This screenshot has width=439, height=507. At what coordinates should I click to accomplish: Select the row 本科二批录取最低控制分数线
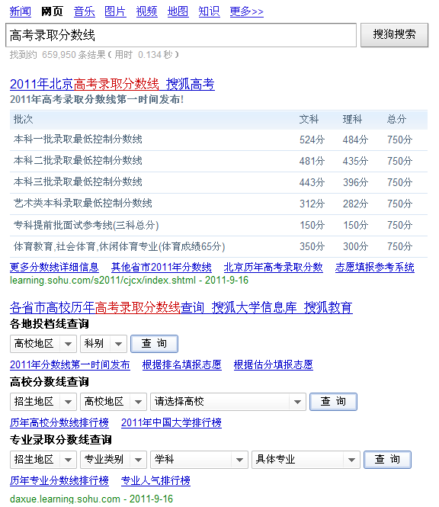[219, 161]
